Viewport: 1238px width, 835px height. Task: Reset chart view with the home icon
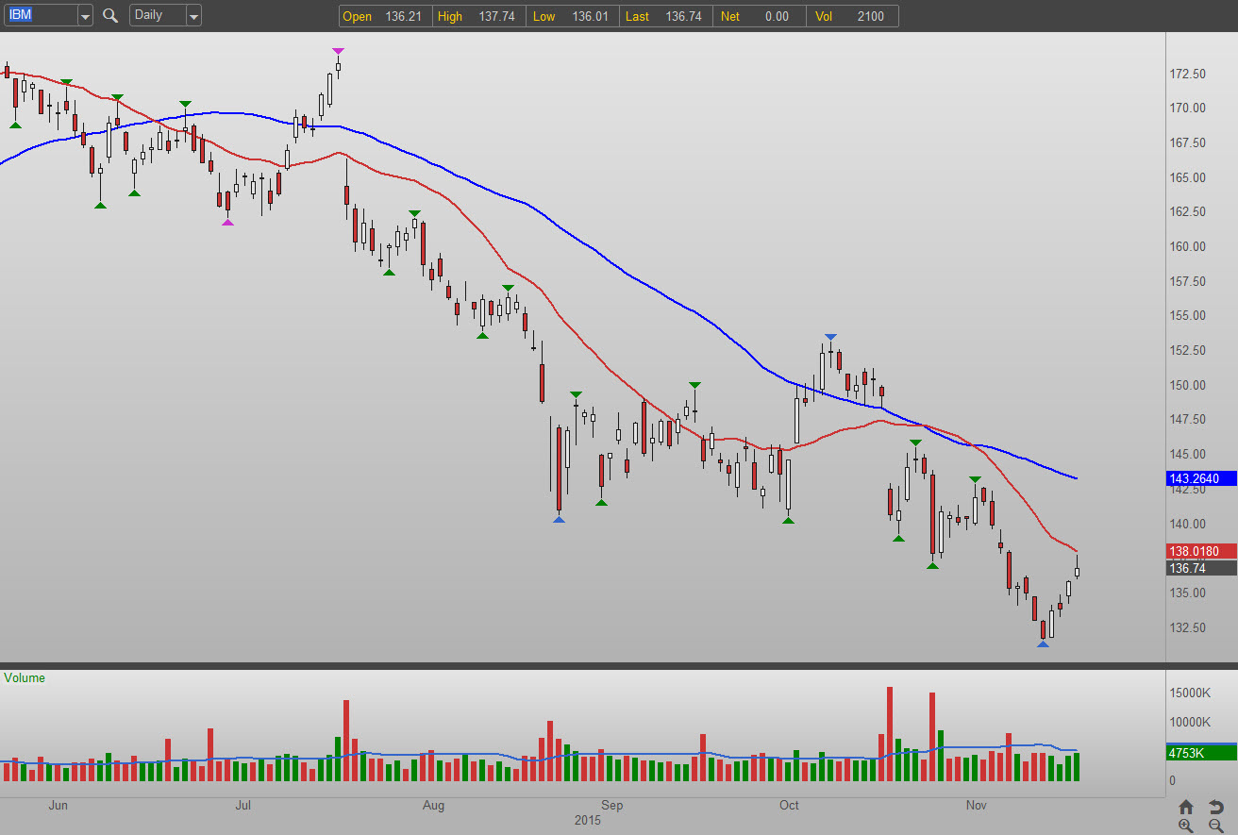click(x=1187, y=807)
